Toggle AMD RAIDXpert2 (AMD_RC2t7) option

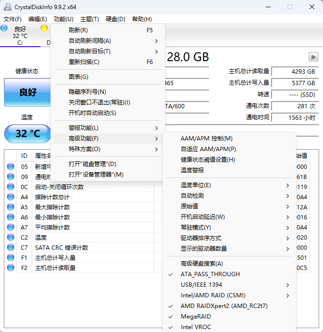click(229, 306)
